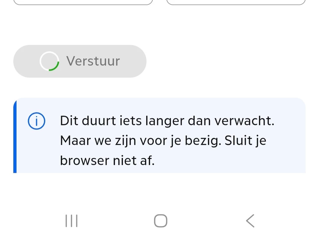Go back with Android back arrow
Screen dimensions: 319x240
[250, 221]
